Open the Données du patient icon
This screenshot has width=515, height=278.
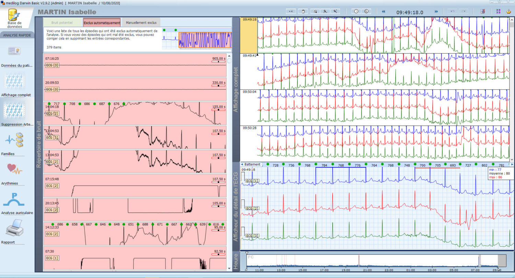14,51
